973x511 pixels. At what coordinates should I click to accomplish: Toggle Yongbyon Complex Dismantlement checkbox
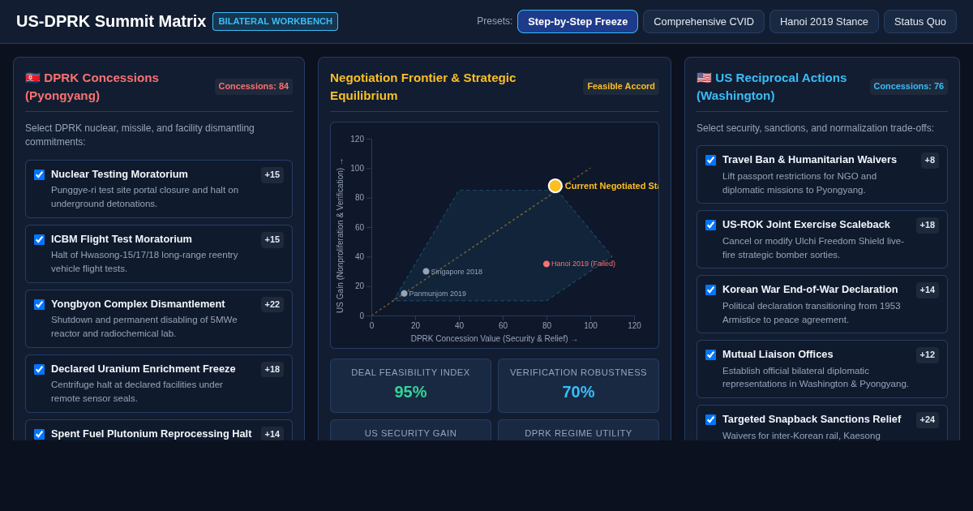pyautogui.click(x=39, y=304)
